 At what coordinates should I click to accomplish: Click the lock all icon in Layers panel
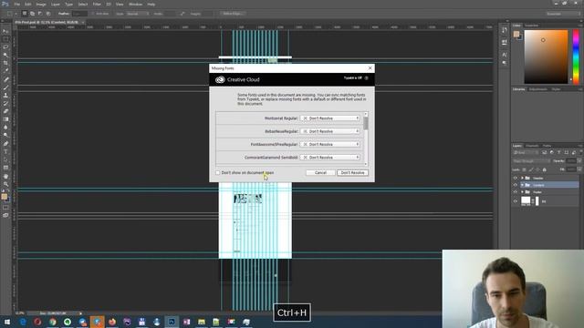[545, 169]
